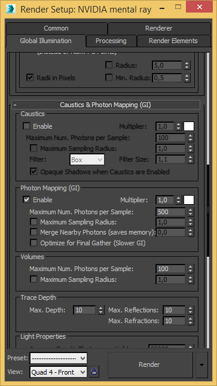Uncheck Radii in Pixels

[30, 78]
